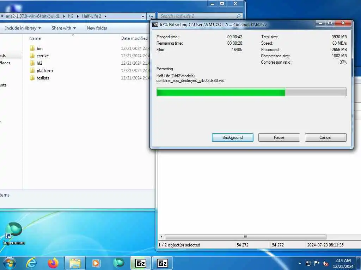Pause the 7-Zip extraction

pyautogui.click(x=279, y=137)
